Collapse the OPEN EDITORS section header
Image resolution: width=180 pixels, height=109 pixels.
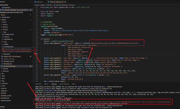point(4,5)
